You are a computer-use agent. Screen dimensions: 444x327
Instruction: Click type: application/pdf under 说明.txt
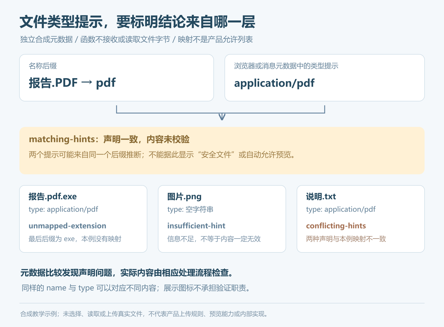(341, 210)
